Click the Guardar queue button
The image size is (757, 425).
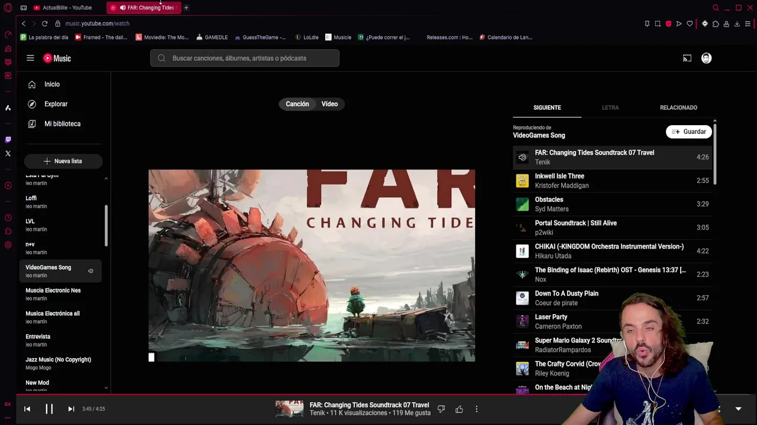click(x=688, y=132)
